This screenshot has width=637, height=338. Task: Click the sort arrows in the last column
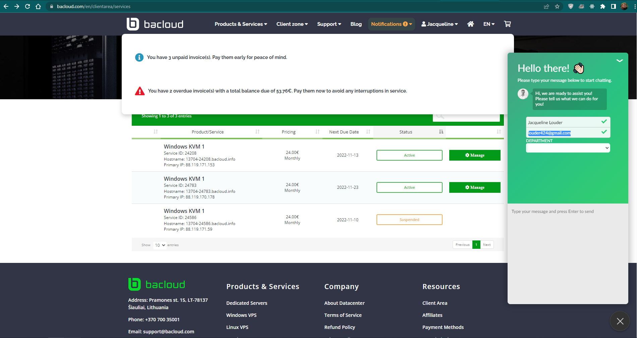(499, 132)
